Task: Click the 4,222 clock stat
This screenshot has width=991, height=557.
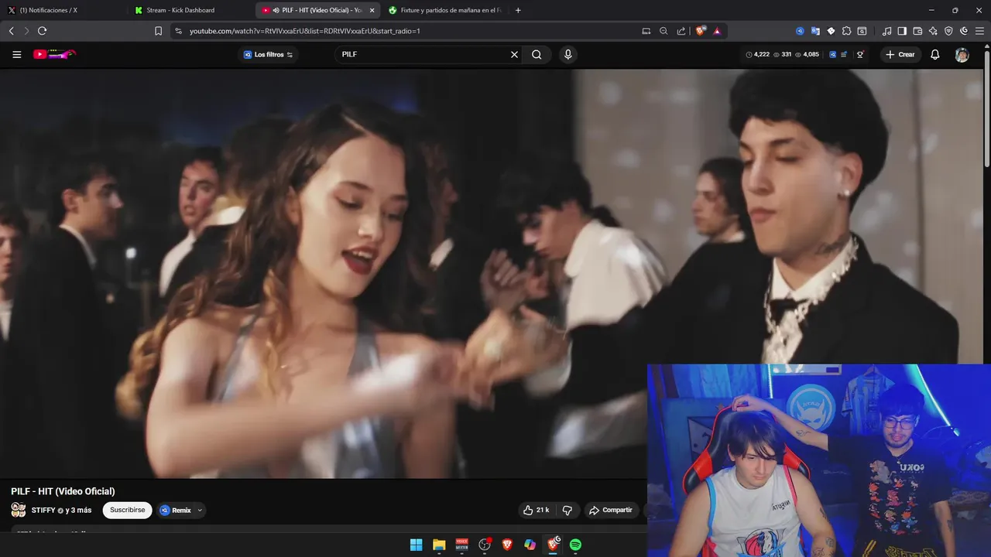Action: pos(758,54)
